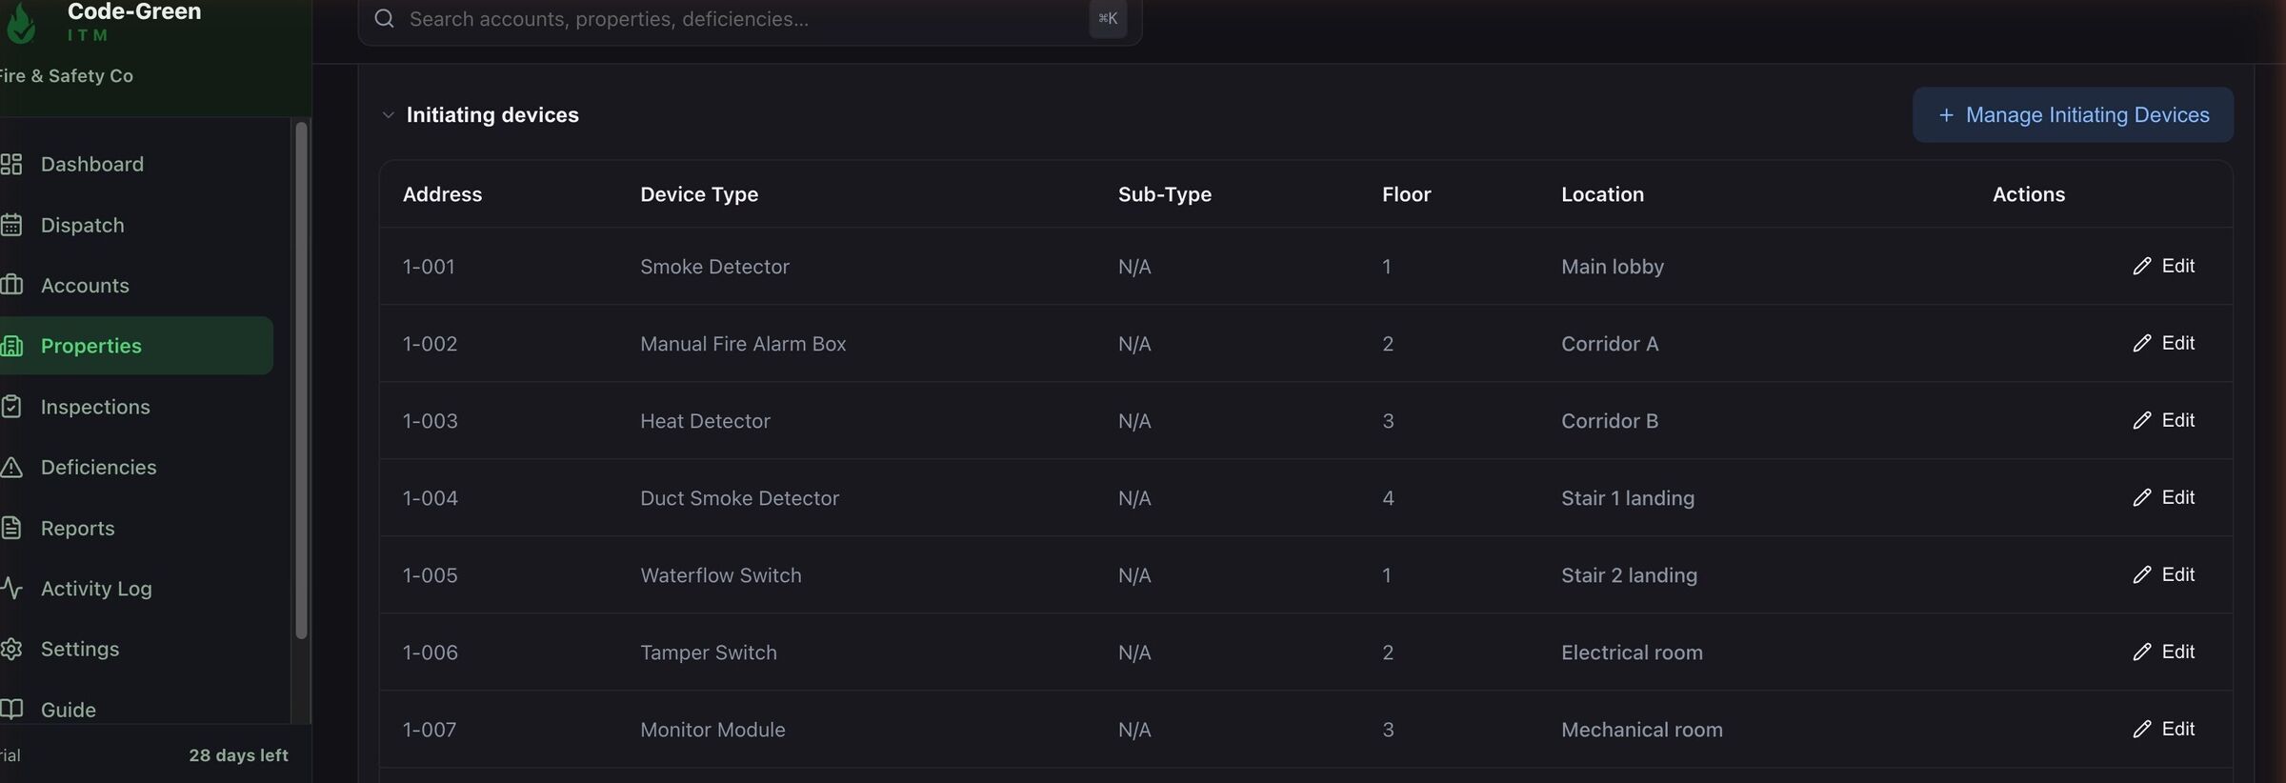Collapse the Initiating devices section chevron

pos(388,115)
